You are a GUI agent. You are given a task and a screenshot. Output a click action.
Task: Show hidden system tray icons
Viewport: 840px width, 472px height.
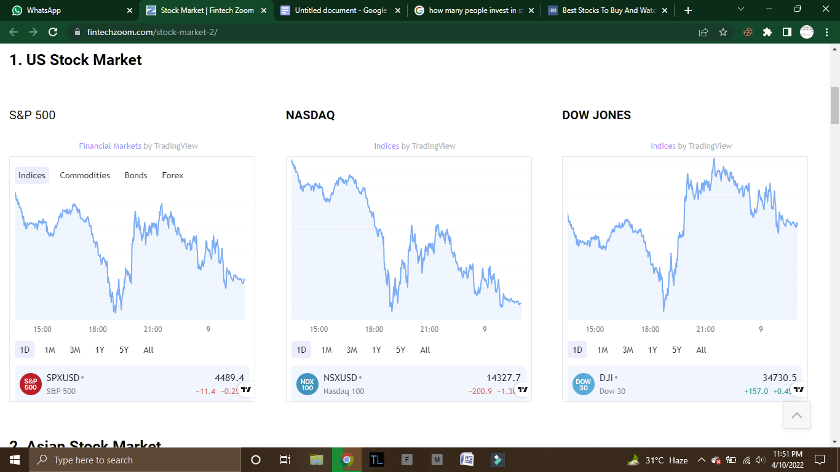coord(701,460)
